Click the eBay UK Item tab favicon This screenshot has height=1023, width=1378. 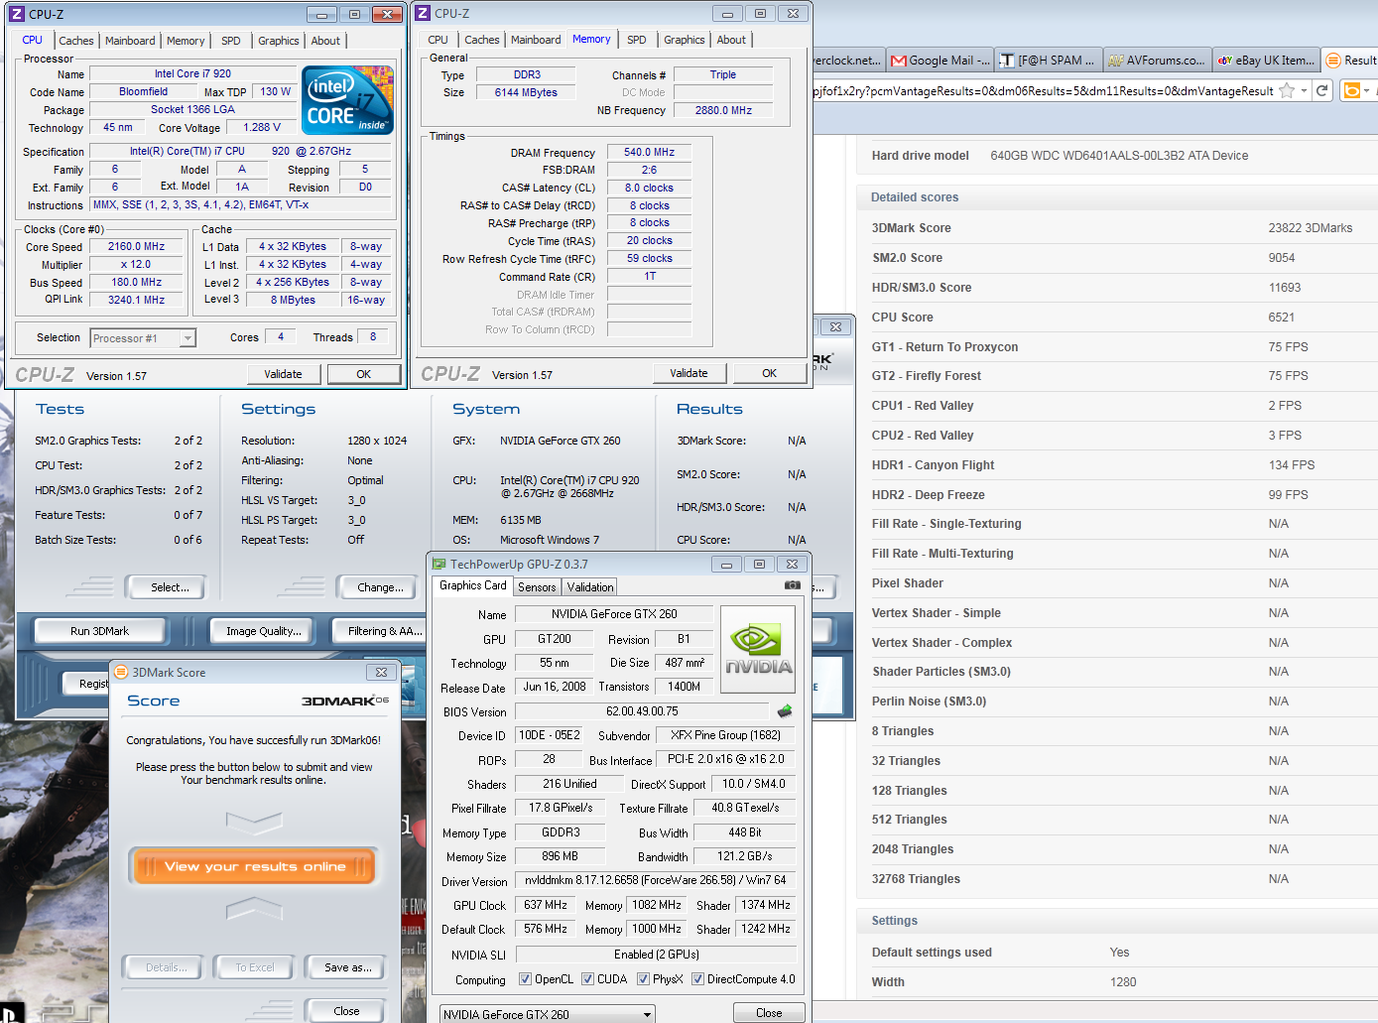(1225, 61)
